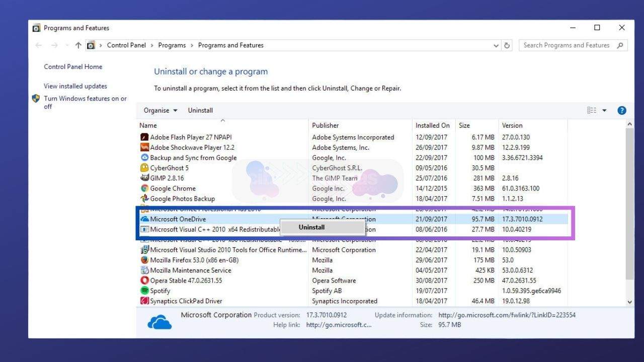Click the Mozilla Maintenance Service icon
The height and width of the screenshot is (362, 644).
coord(145,270)
